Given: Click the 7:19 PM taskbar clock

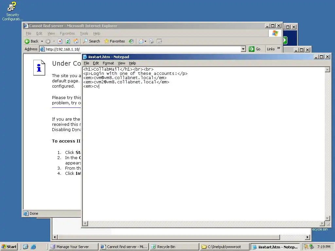Looking at the screenshot, I should [324, 247].
